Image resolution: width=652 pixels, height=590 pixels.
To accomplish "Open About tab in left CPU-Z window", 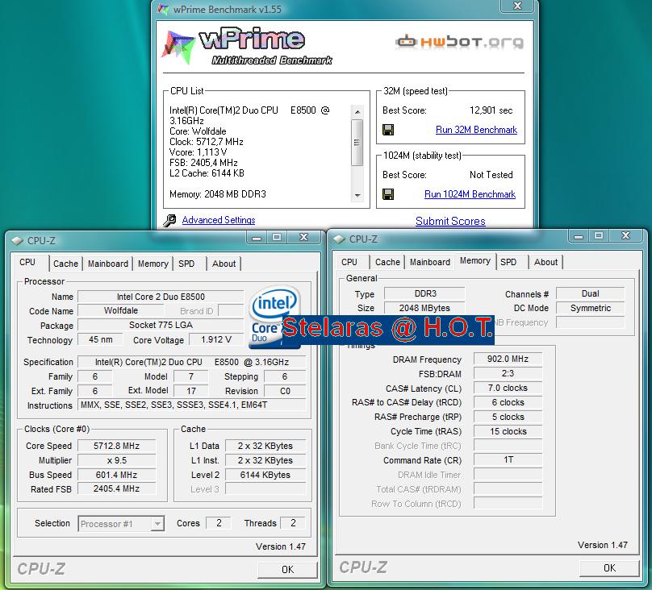I will point(224,264).
